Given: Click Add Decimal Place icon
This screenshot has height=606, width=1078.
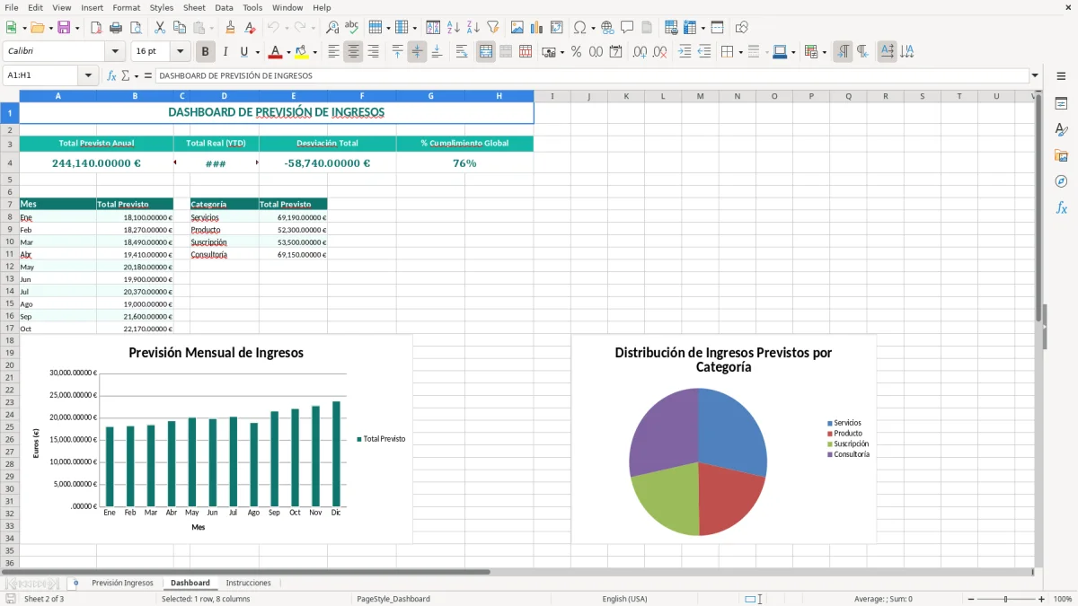Looking at the screenshot, I should (640, 52).
